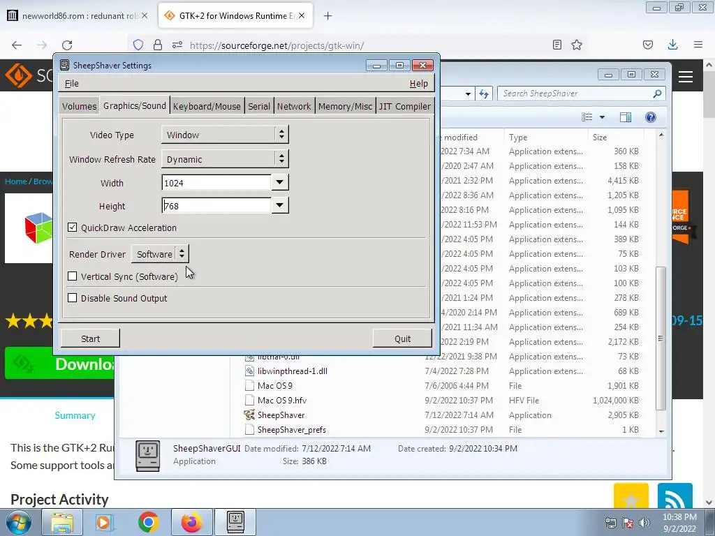Viewport: 715px width, 536px height.
Task: Click the SheepShaver Settings title bar icon
Action: point(65,65)
